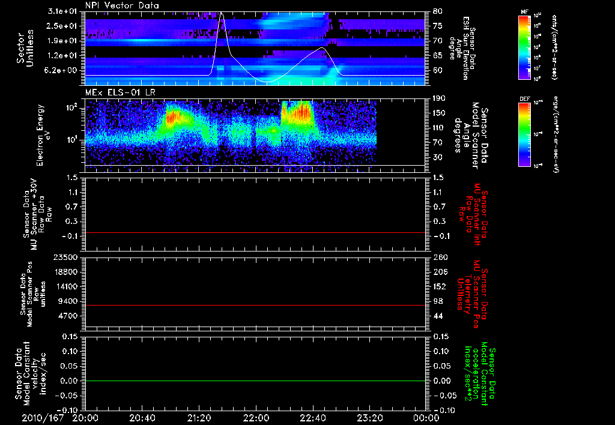Click the DEF energy flux color bar
Viewport: 615px width, 425px height.
[x=525, y=134]
